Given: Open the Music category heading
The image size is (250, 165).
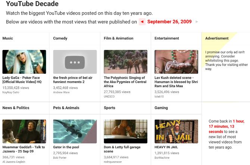Looking at the screenshot, I should pos(7,38).
